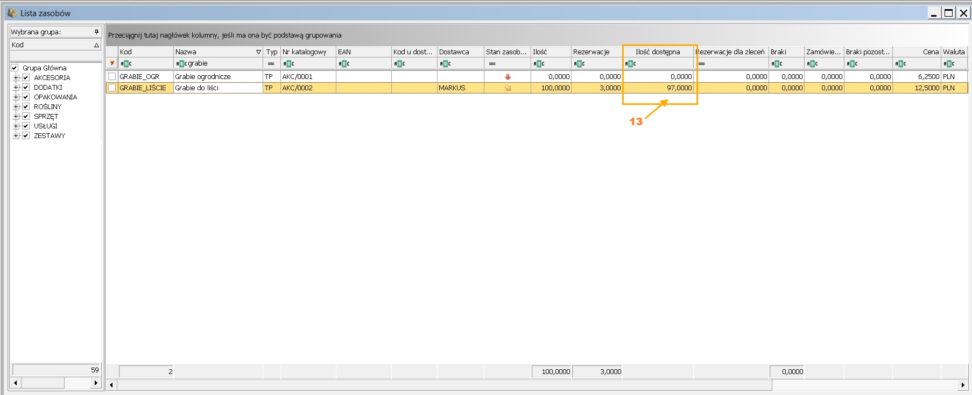Click the ABC filter icon under Kod column
The height and width of the screenshot is (395, 972).
pos(126,64)
